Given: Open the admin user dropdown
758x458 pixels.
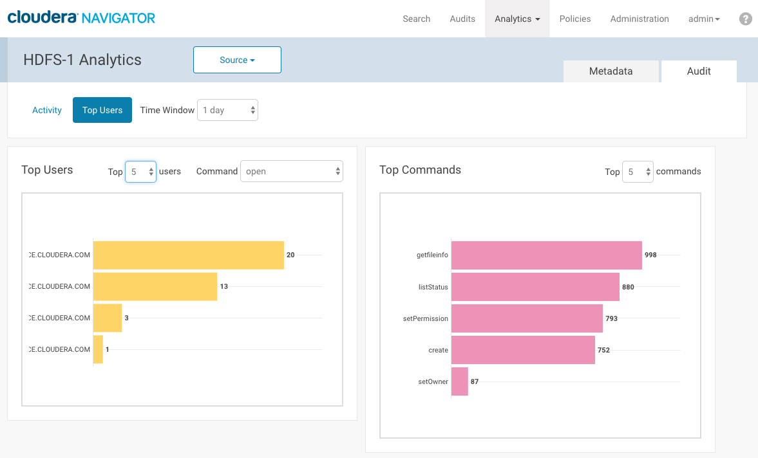Looking at the screenshot, I should point(704,19).
